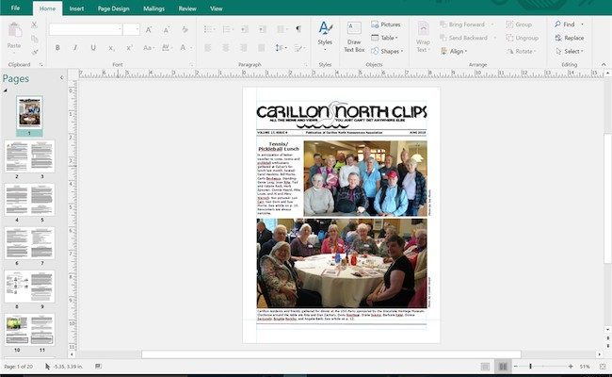612x377 pixels.
Task: Click the Decrease Indent icon
Action: coord(245,29)
